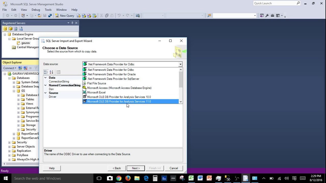Viewport: 326px width, 183px height.
Task: Open the Properties wrench icon in toolbar
Action: 267,16
